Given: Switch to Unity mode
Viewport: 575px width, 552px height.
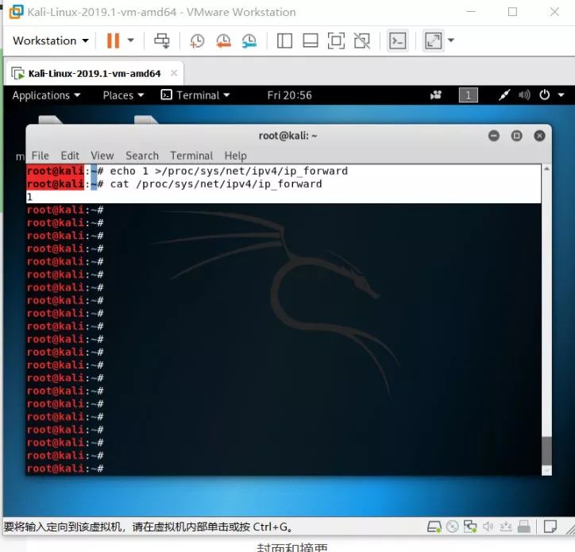Looking at the screenshot, I should tap(362, 41).
